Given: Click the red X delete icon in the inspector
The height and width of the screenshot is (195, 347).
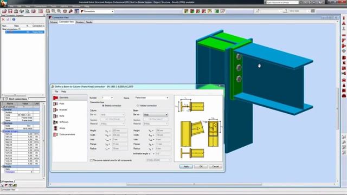Looking at the screenshot, I should [x=3, y=19].
